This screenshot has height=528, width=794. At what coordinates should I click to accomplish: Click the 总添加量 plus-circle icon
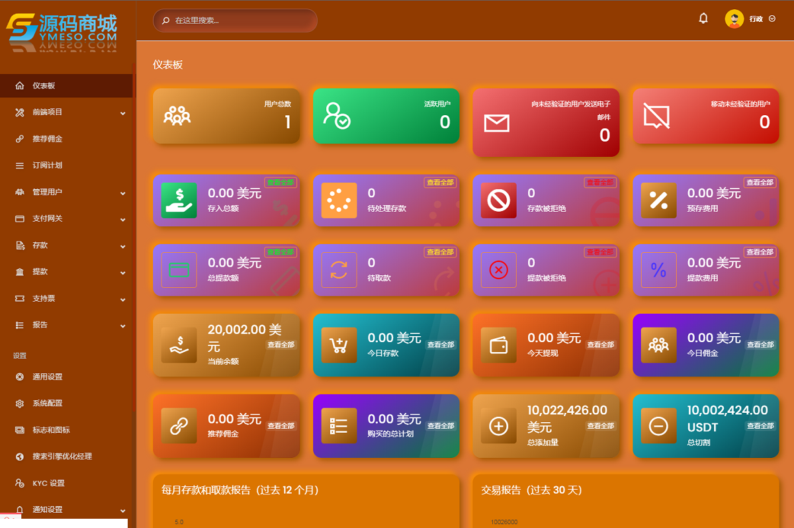click(499, 426)
